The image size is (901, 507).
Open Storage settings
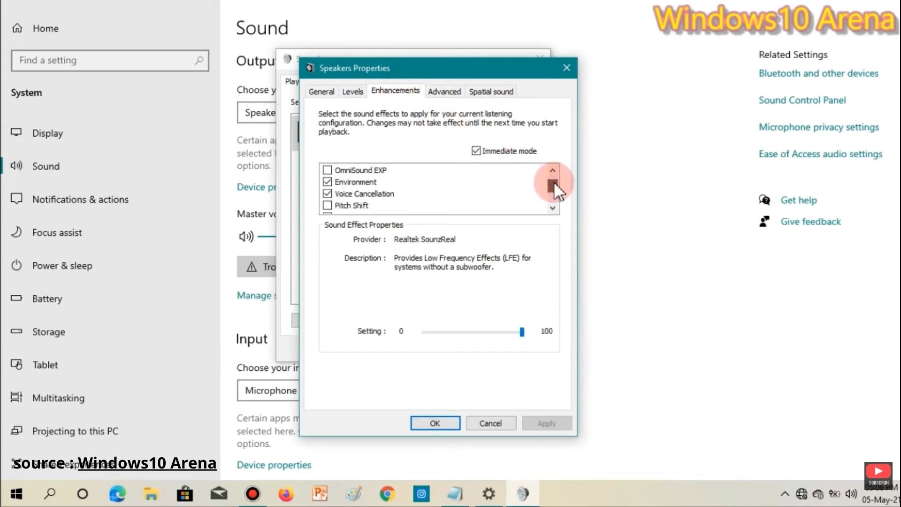[x=38, y=331]
